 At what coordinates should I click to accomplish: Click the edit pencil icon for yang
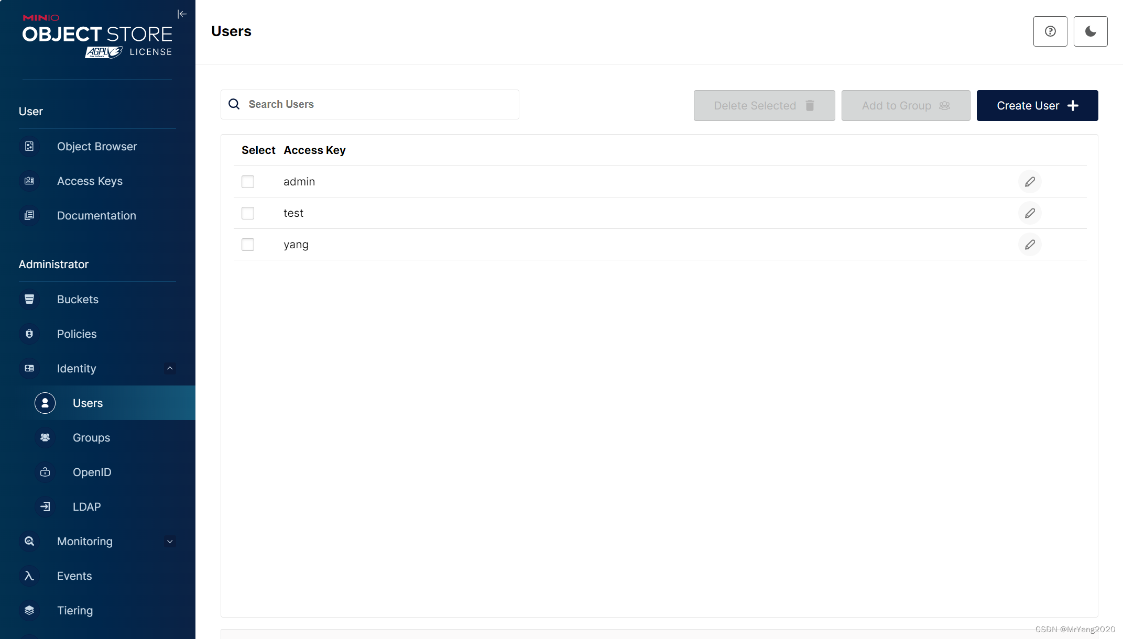tap(1030, 245)
